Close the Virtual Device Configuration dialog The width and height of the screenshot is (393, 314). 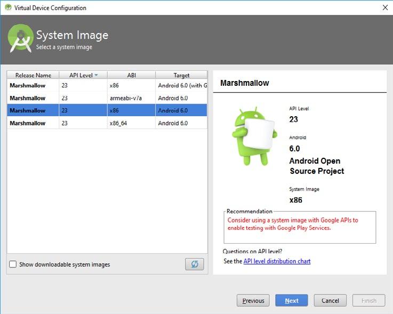tap(385, 7)
